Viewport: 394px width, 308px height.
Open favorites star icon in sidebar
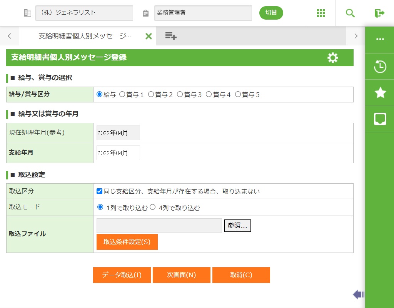click(380, 93)
